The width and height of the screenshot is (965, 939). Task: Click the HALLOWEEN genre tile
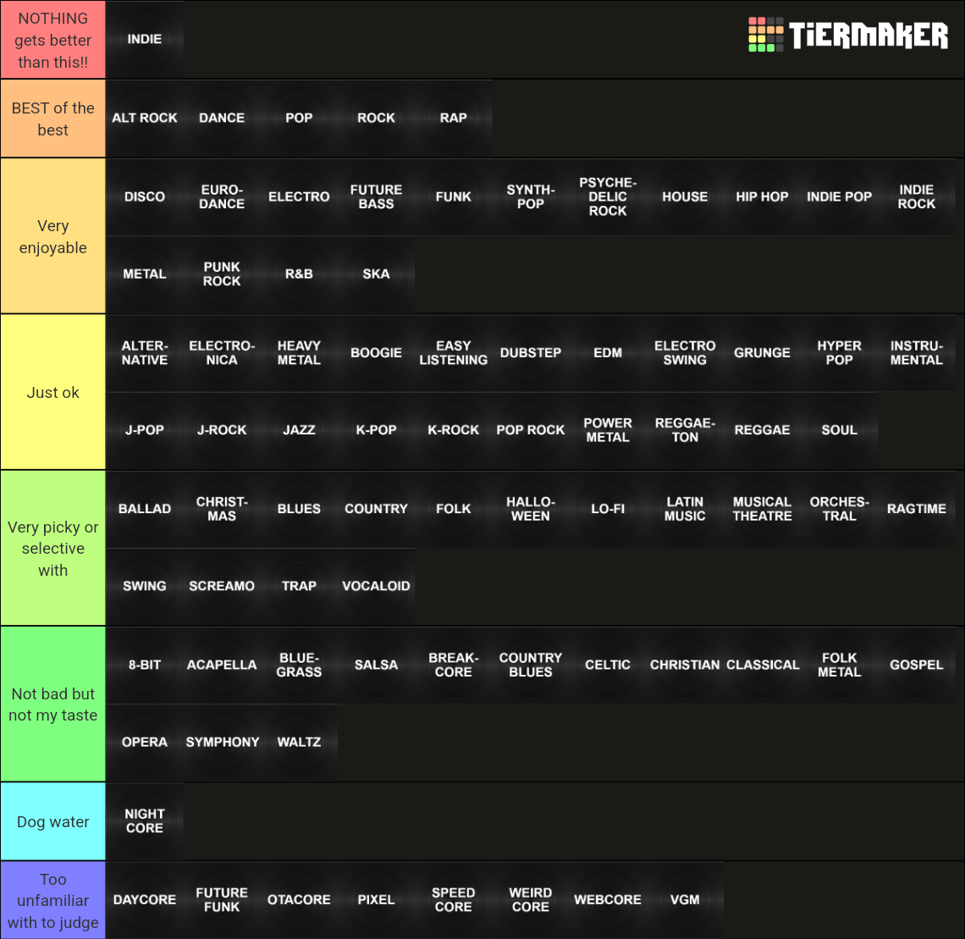[530, 509]
